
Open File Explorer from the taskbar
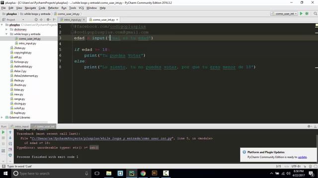[109, 173]
